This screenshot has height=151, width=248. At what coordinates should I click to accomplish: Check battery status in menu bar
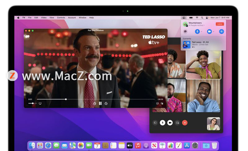(191, 18)
